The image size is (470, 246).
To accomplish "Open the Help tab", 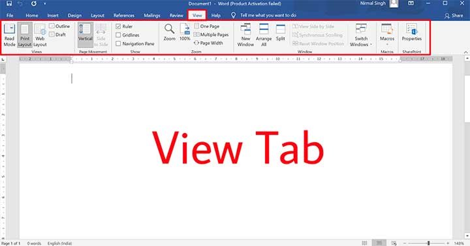I will pyautogui.click(x=216, y=15).
